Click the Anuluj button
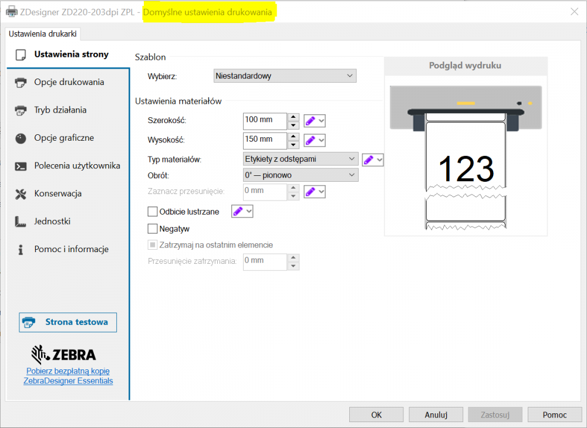Viewport: 587px width, 428px height. pos(436,415)
